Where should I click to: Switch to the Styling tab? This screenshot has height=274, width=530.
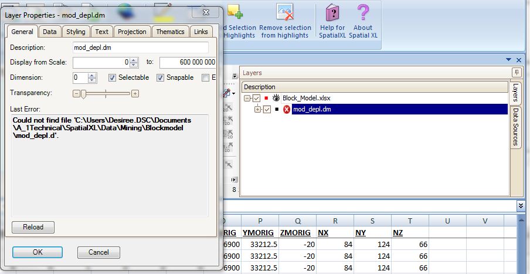click(x=75, y=32)
